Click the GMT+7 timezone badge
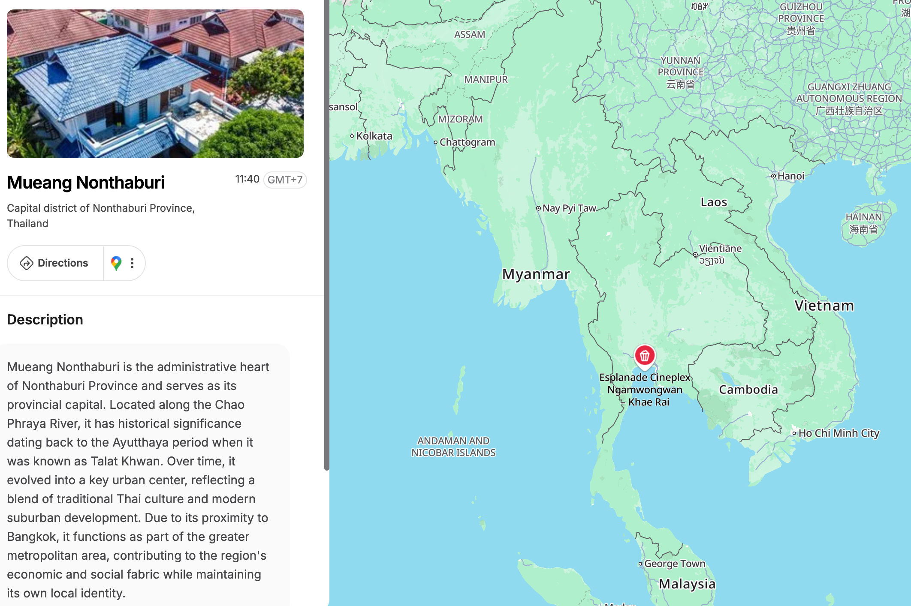The image size is (911, 606). coord(285,180)
